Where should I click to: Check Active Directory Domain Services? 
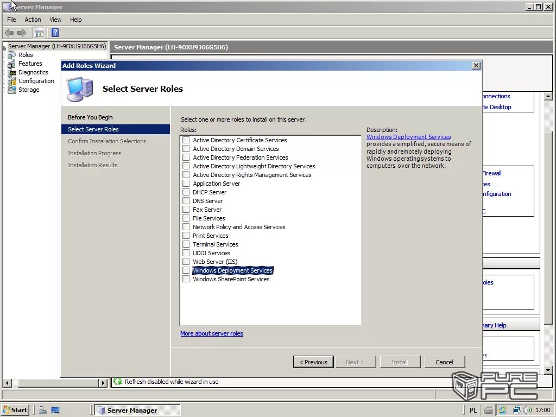pyautogui.click(x=186, y=149)
